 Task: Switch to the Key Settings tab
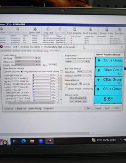pyautogui.click(x=16, y=51)
